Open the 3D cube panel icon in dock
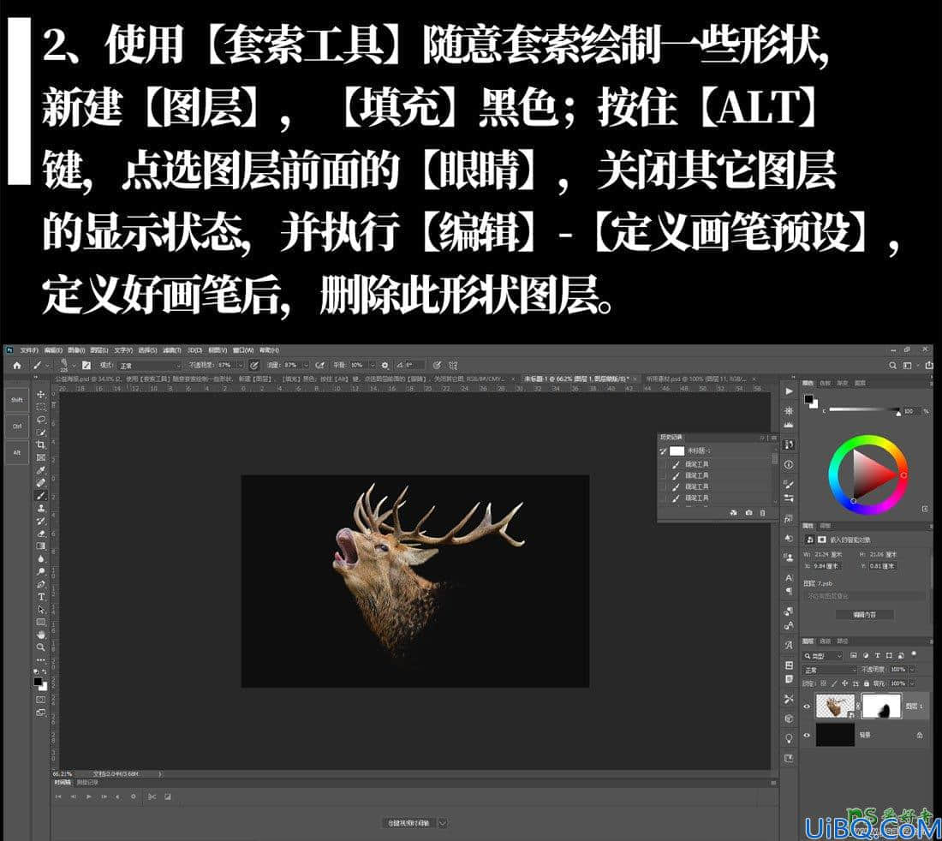This screenshot has height=841, width=942. click(789, 719)
